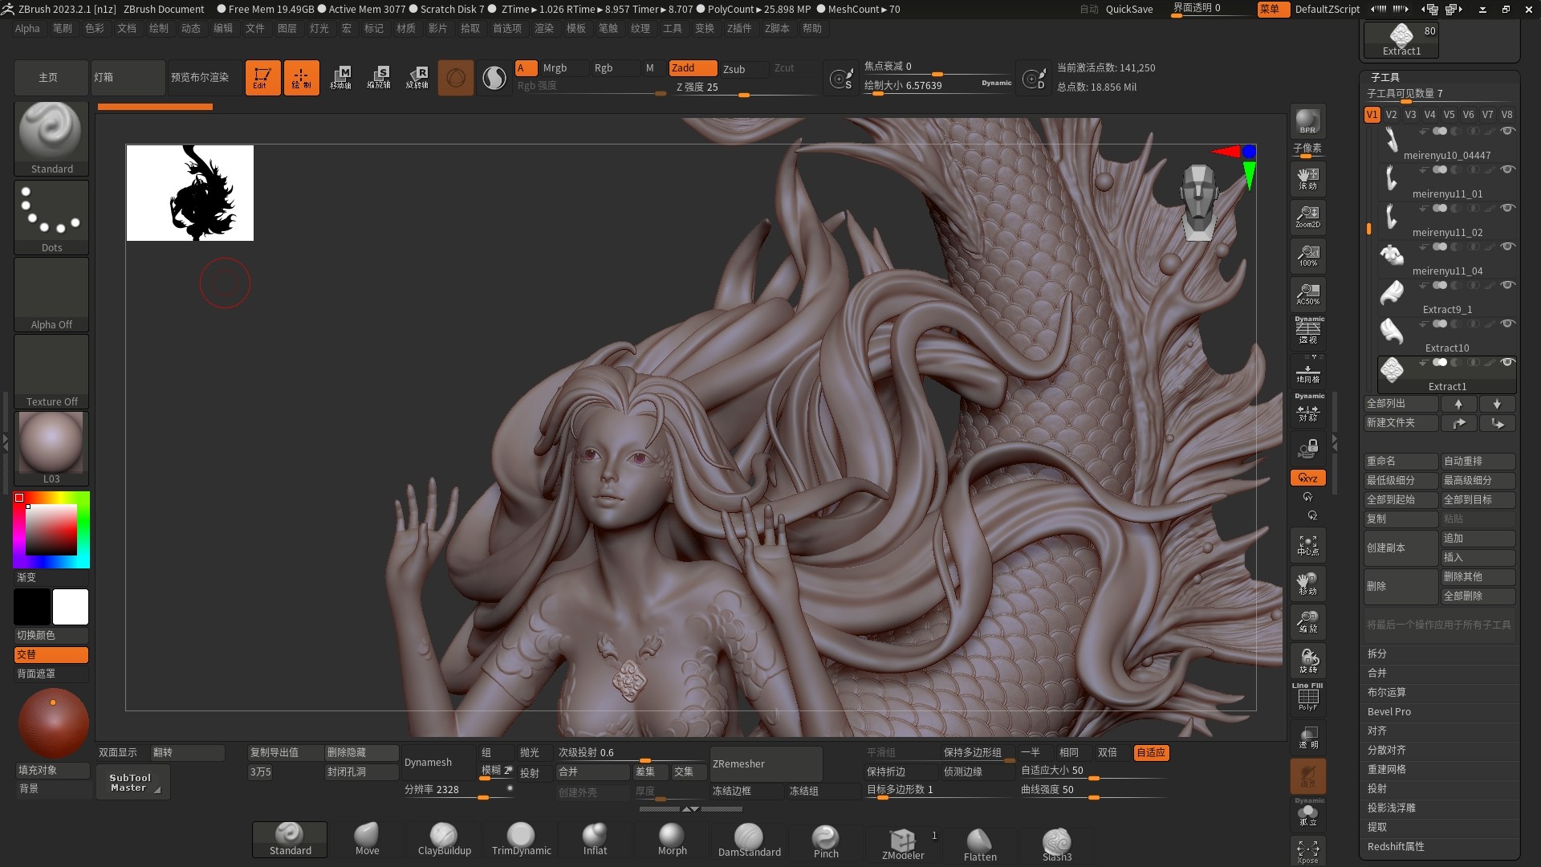1541x867 pixels.
Task: Click the BPR render icon
Action: [1307, 121]
